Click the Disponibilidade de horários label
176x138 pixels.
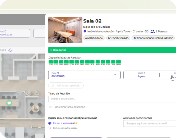point(64,58)
